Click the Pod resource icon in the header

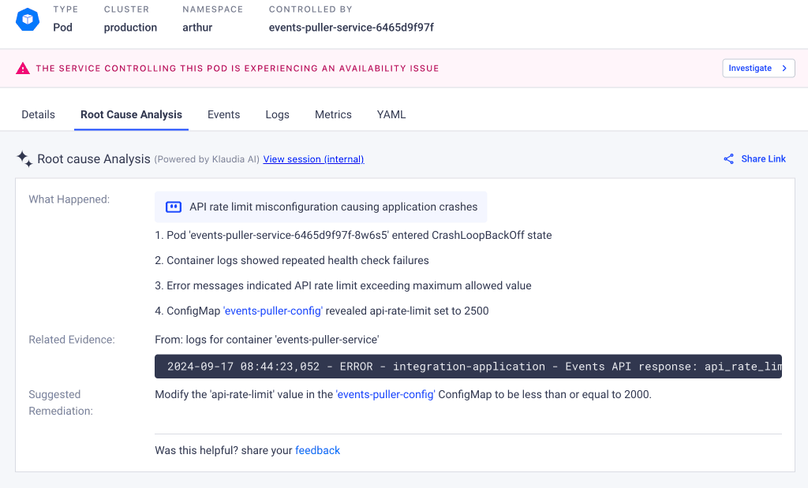point(27,18)
